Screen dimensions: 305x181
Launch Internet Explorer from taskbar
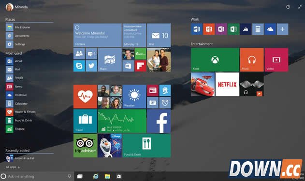click(96, 176)
